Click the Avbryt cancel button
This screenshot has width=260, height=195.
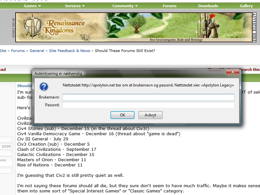[x=150, y=115]
